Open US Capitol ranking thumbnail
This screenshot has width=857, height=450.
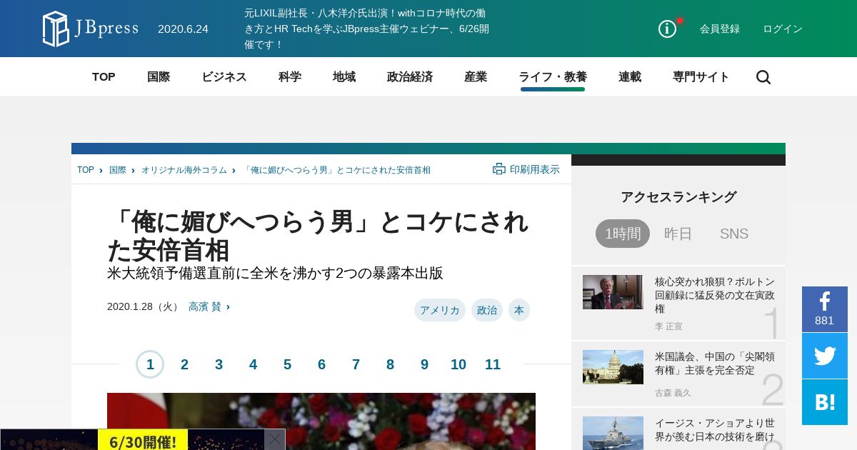(613, 367)
